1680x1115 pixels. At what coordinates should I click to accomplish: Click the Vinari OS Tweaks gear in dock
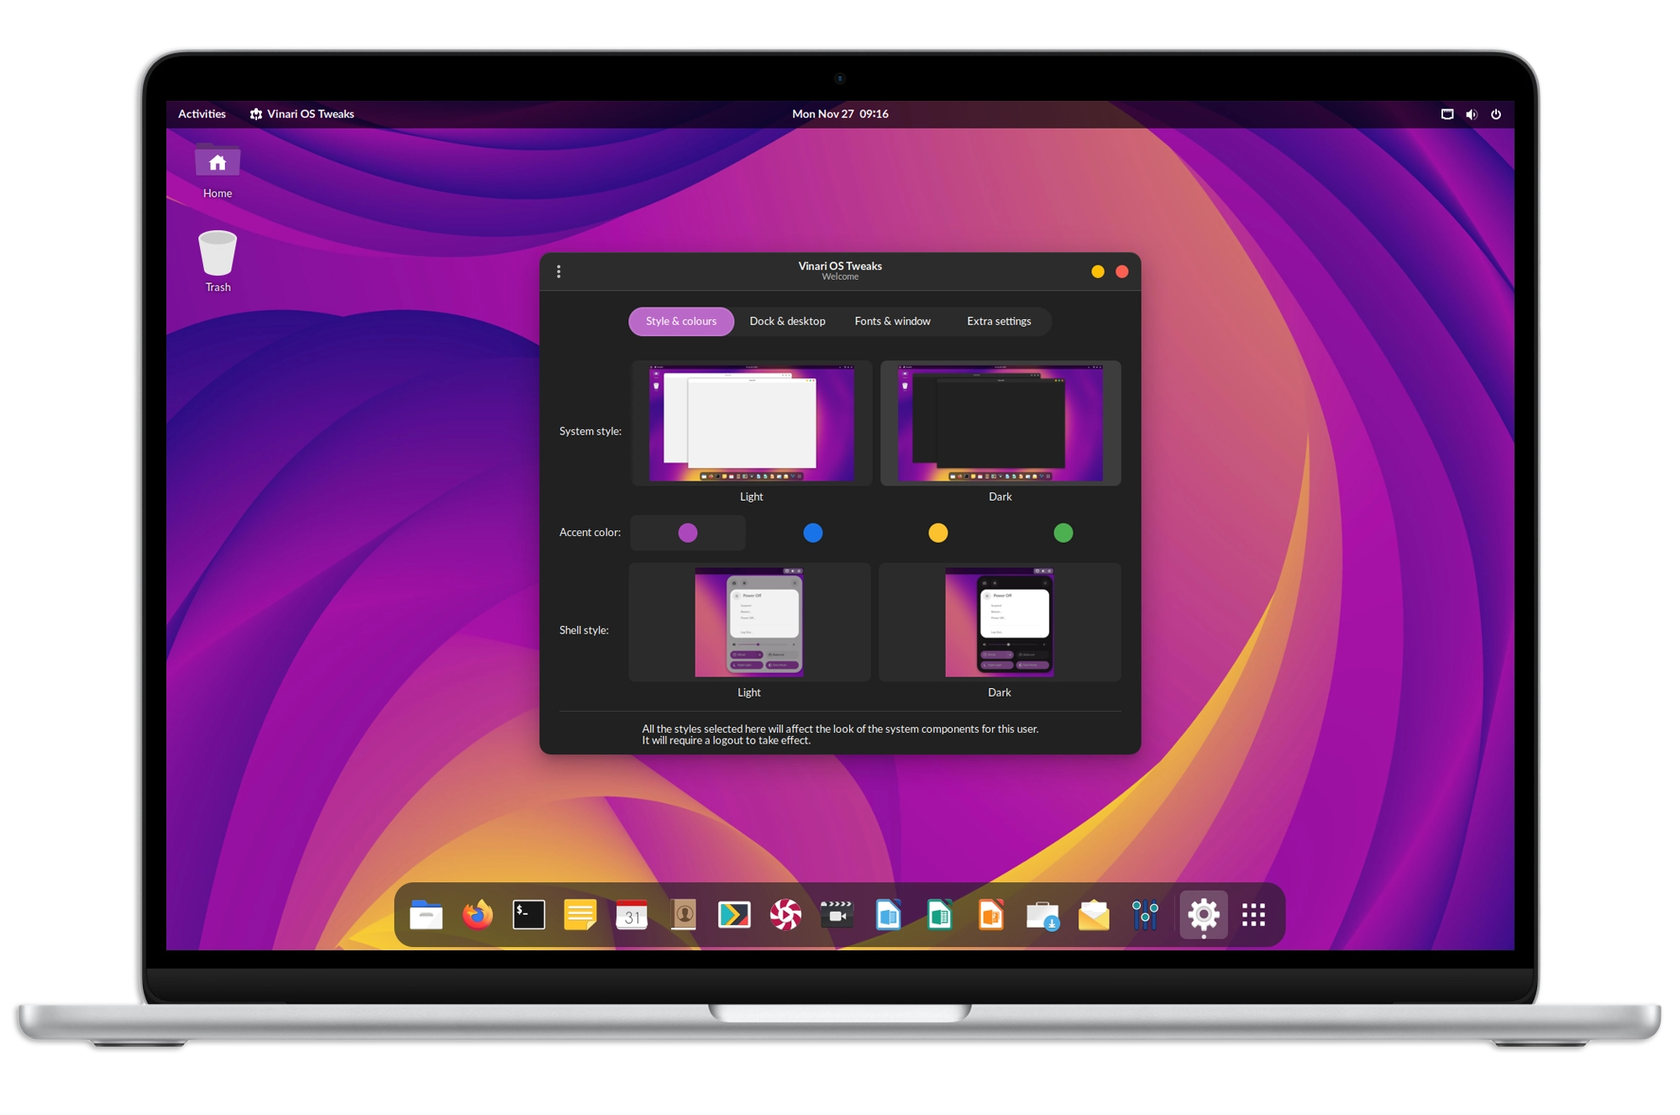[x=1204, y=914]
